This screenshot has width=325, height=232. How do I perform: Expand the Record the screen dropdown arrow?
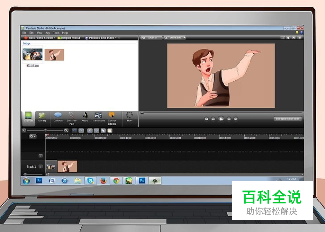pos(54,38)
